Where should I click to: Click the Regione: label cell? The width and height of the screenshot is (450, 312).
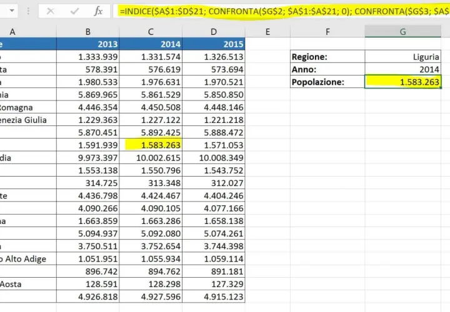click(327, 57)
